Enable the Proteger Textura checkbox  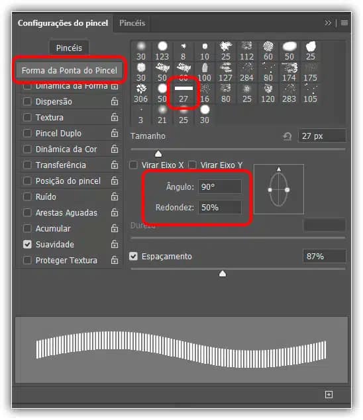27,260
